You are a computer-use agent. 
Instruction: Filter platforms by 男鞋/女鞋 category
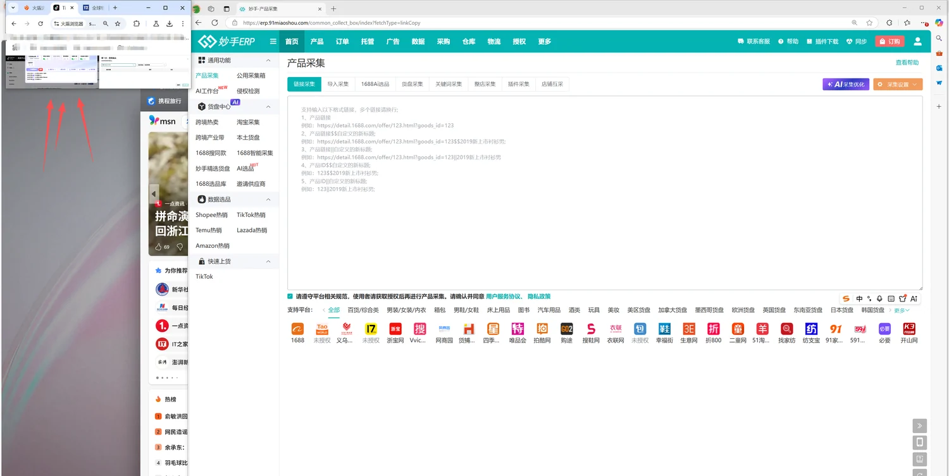[x=466, y=310]
